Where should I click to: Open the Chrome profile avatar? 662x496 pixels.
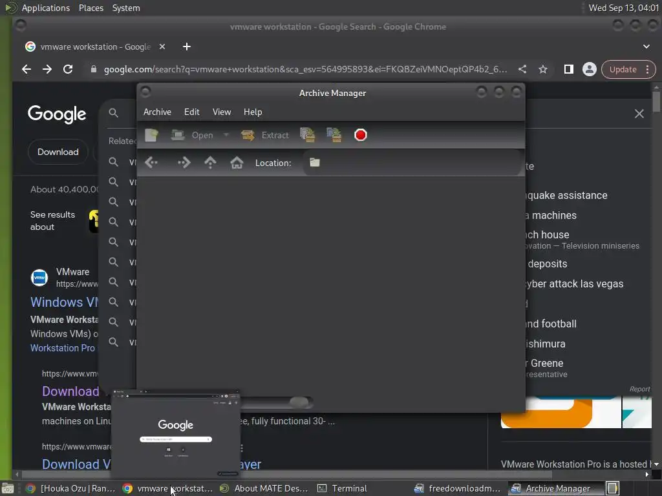coord(590,69)
